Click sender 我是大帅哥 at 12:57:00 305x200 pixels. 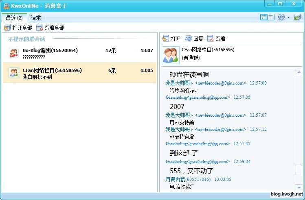206,83
